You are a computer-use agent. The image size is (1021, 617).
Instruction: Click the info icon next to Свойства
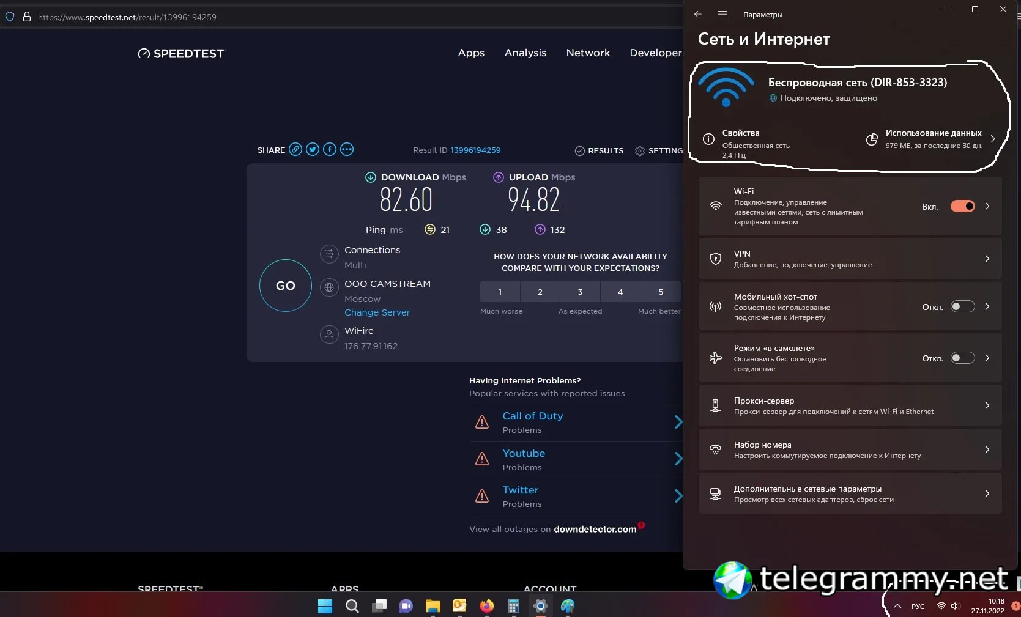pos(708,139)
